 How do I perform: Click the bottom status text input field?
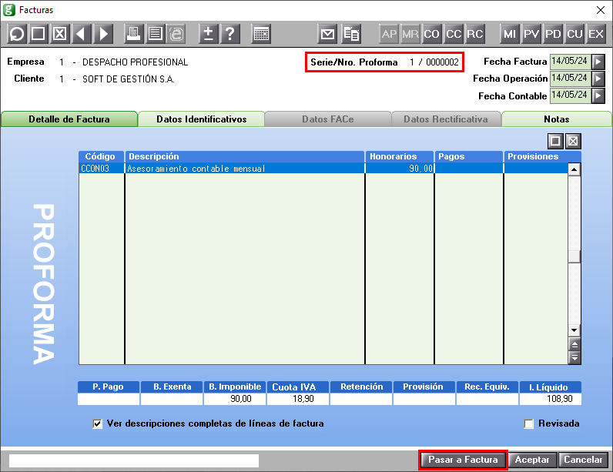coord(134,460)
